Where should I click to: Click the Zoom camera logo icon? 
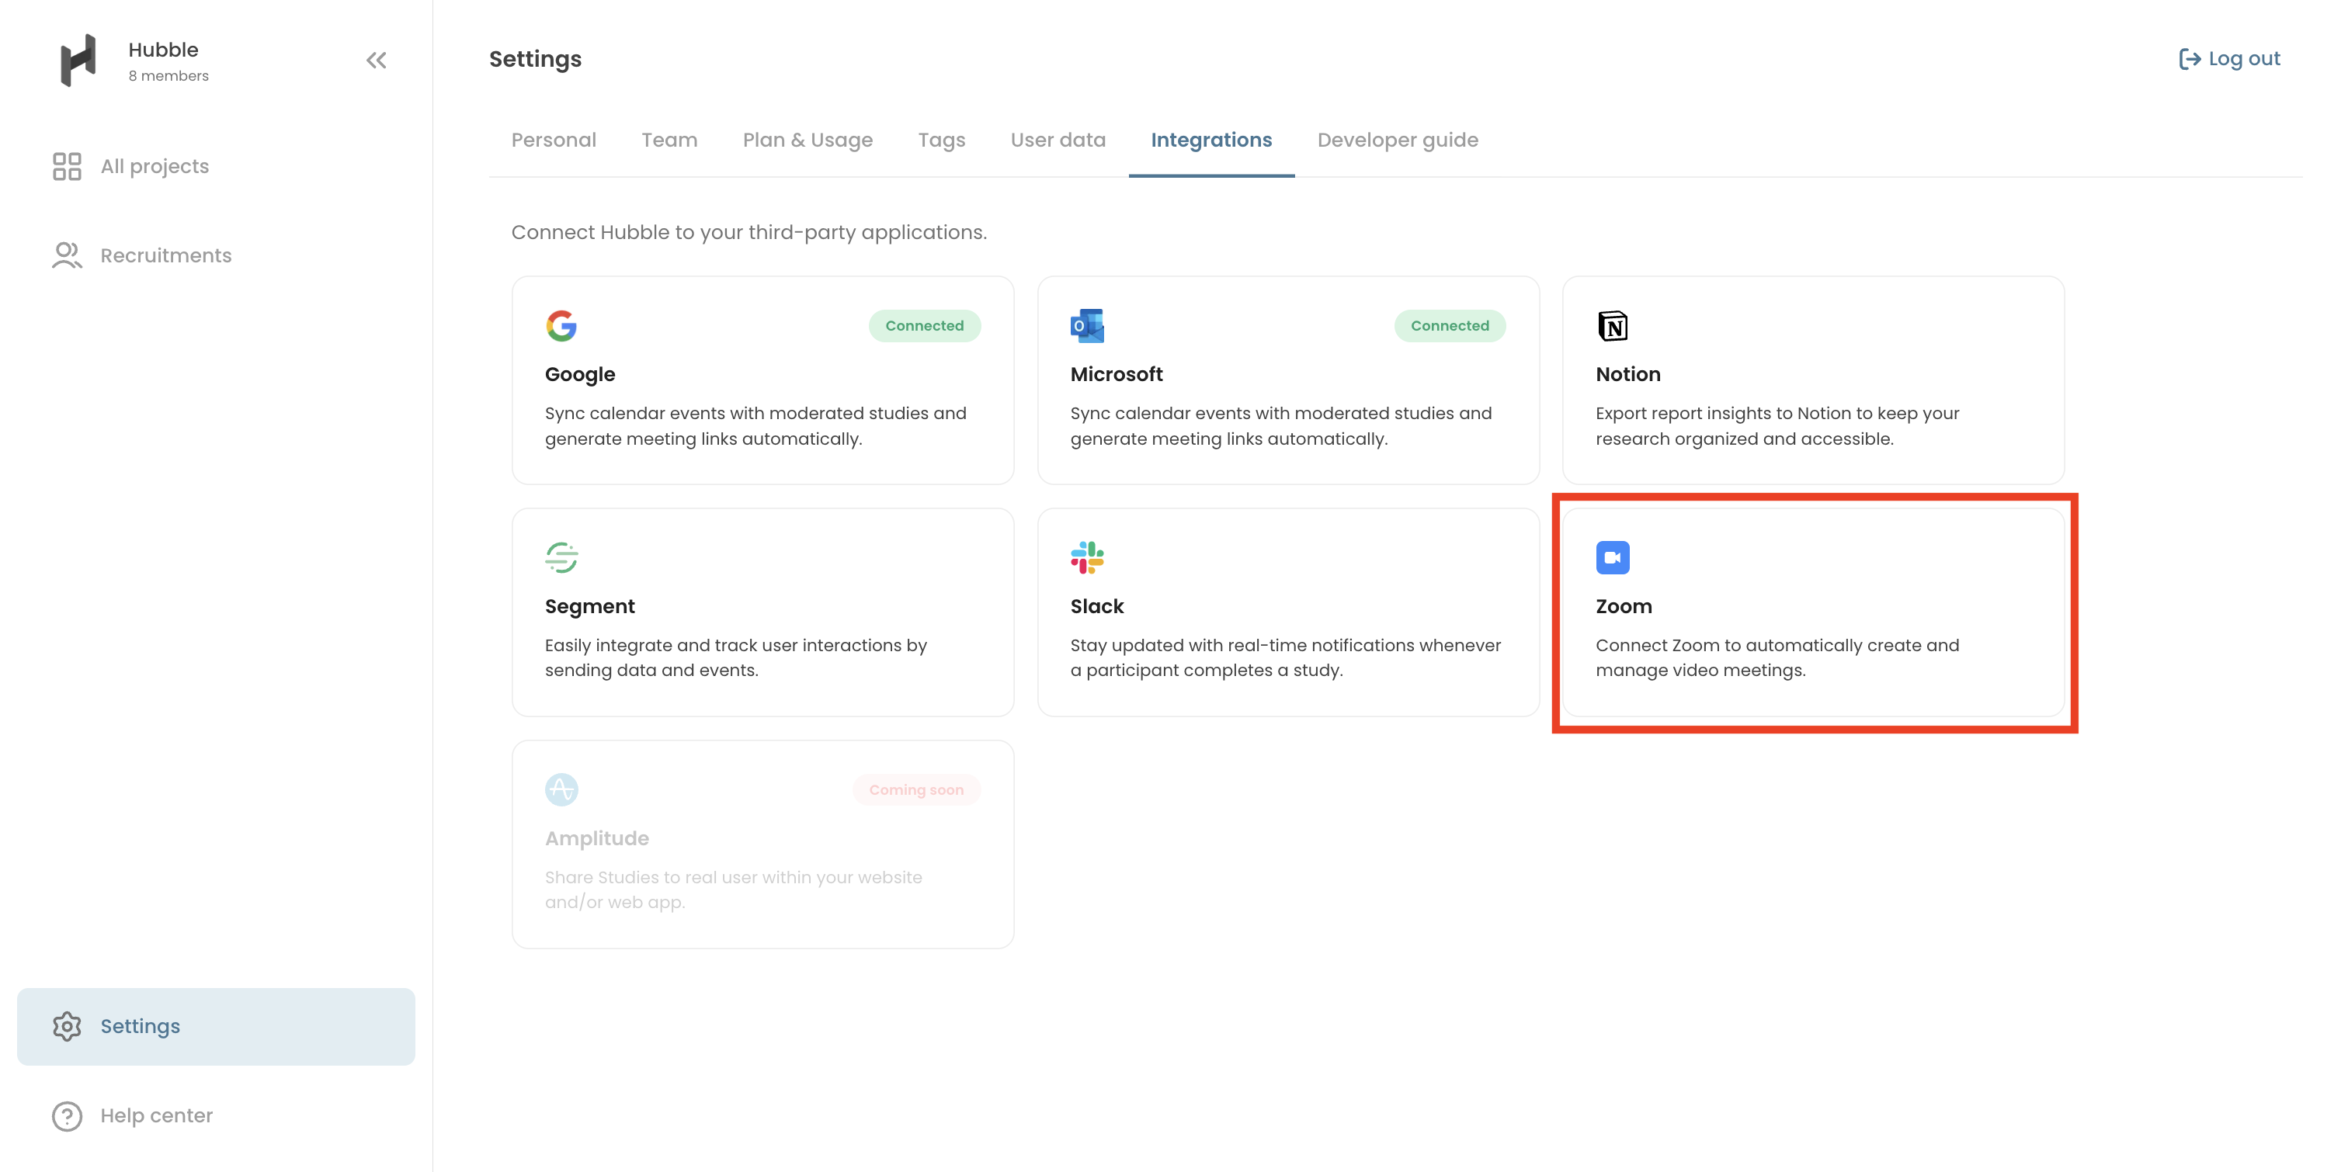pos(1611,558)
